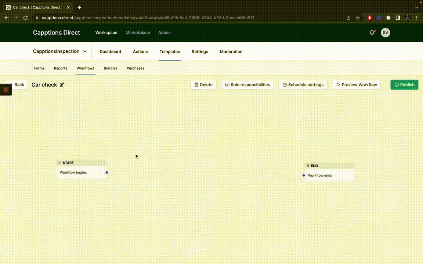Click the Car check workflow title
The width and height of the screenshot is (423, 264).
(44, 85)
